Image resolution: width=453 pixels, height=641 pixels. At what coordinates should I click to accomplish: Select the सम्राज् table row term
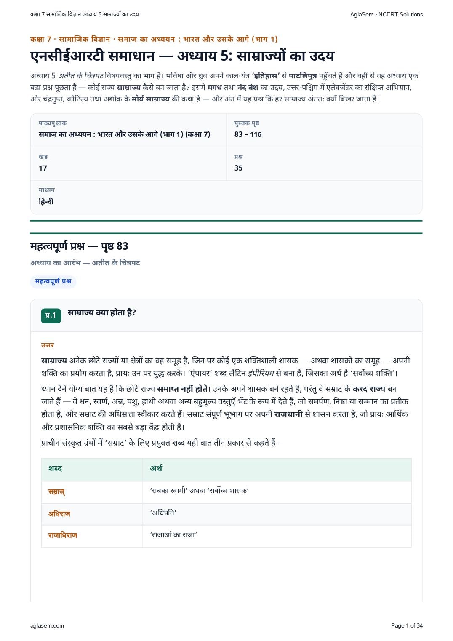pos(56,491)
